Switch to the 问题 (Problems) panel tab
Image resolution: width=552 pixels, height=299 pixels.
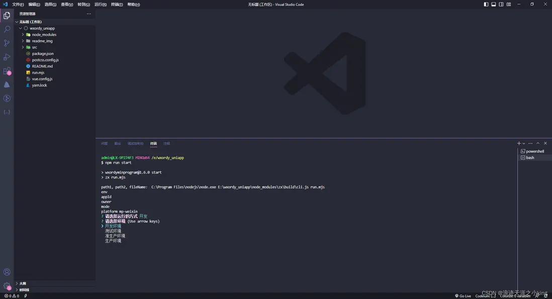[x=104, y=144]
